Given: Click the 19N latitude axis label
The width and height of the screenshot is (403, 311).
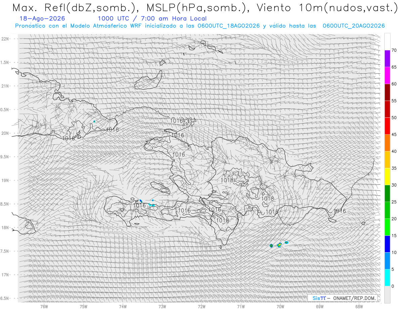Looking at the screenshot, I should [x=5, y=180].
